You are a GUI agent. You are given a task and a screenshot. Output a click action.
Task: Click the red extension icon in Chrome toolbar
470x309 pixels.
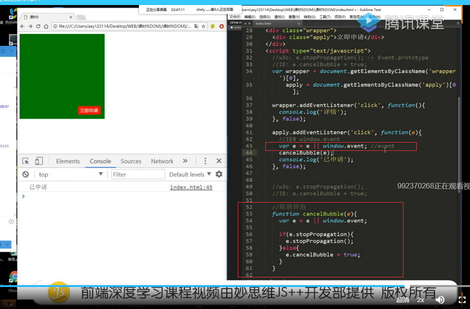222,26
